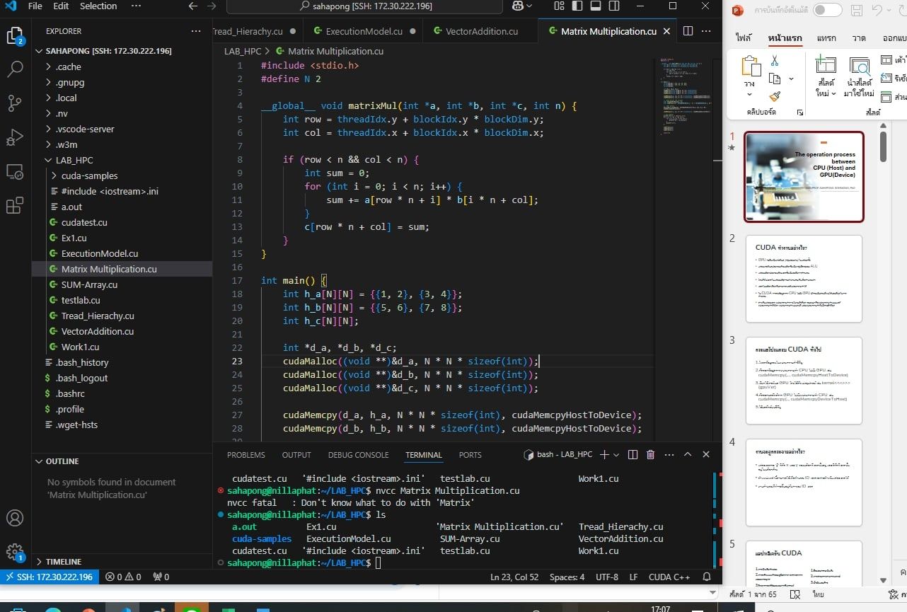The width and height of the screenshot is (907, 612).
Task: Toggle the bottom panel layout button
Action: click(595, 6)
